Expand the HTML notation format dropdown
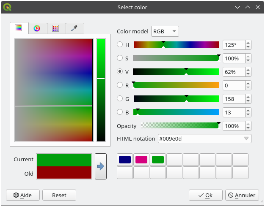The width and height of the screenshot is (265, 209). tap(246, 138)
